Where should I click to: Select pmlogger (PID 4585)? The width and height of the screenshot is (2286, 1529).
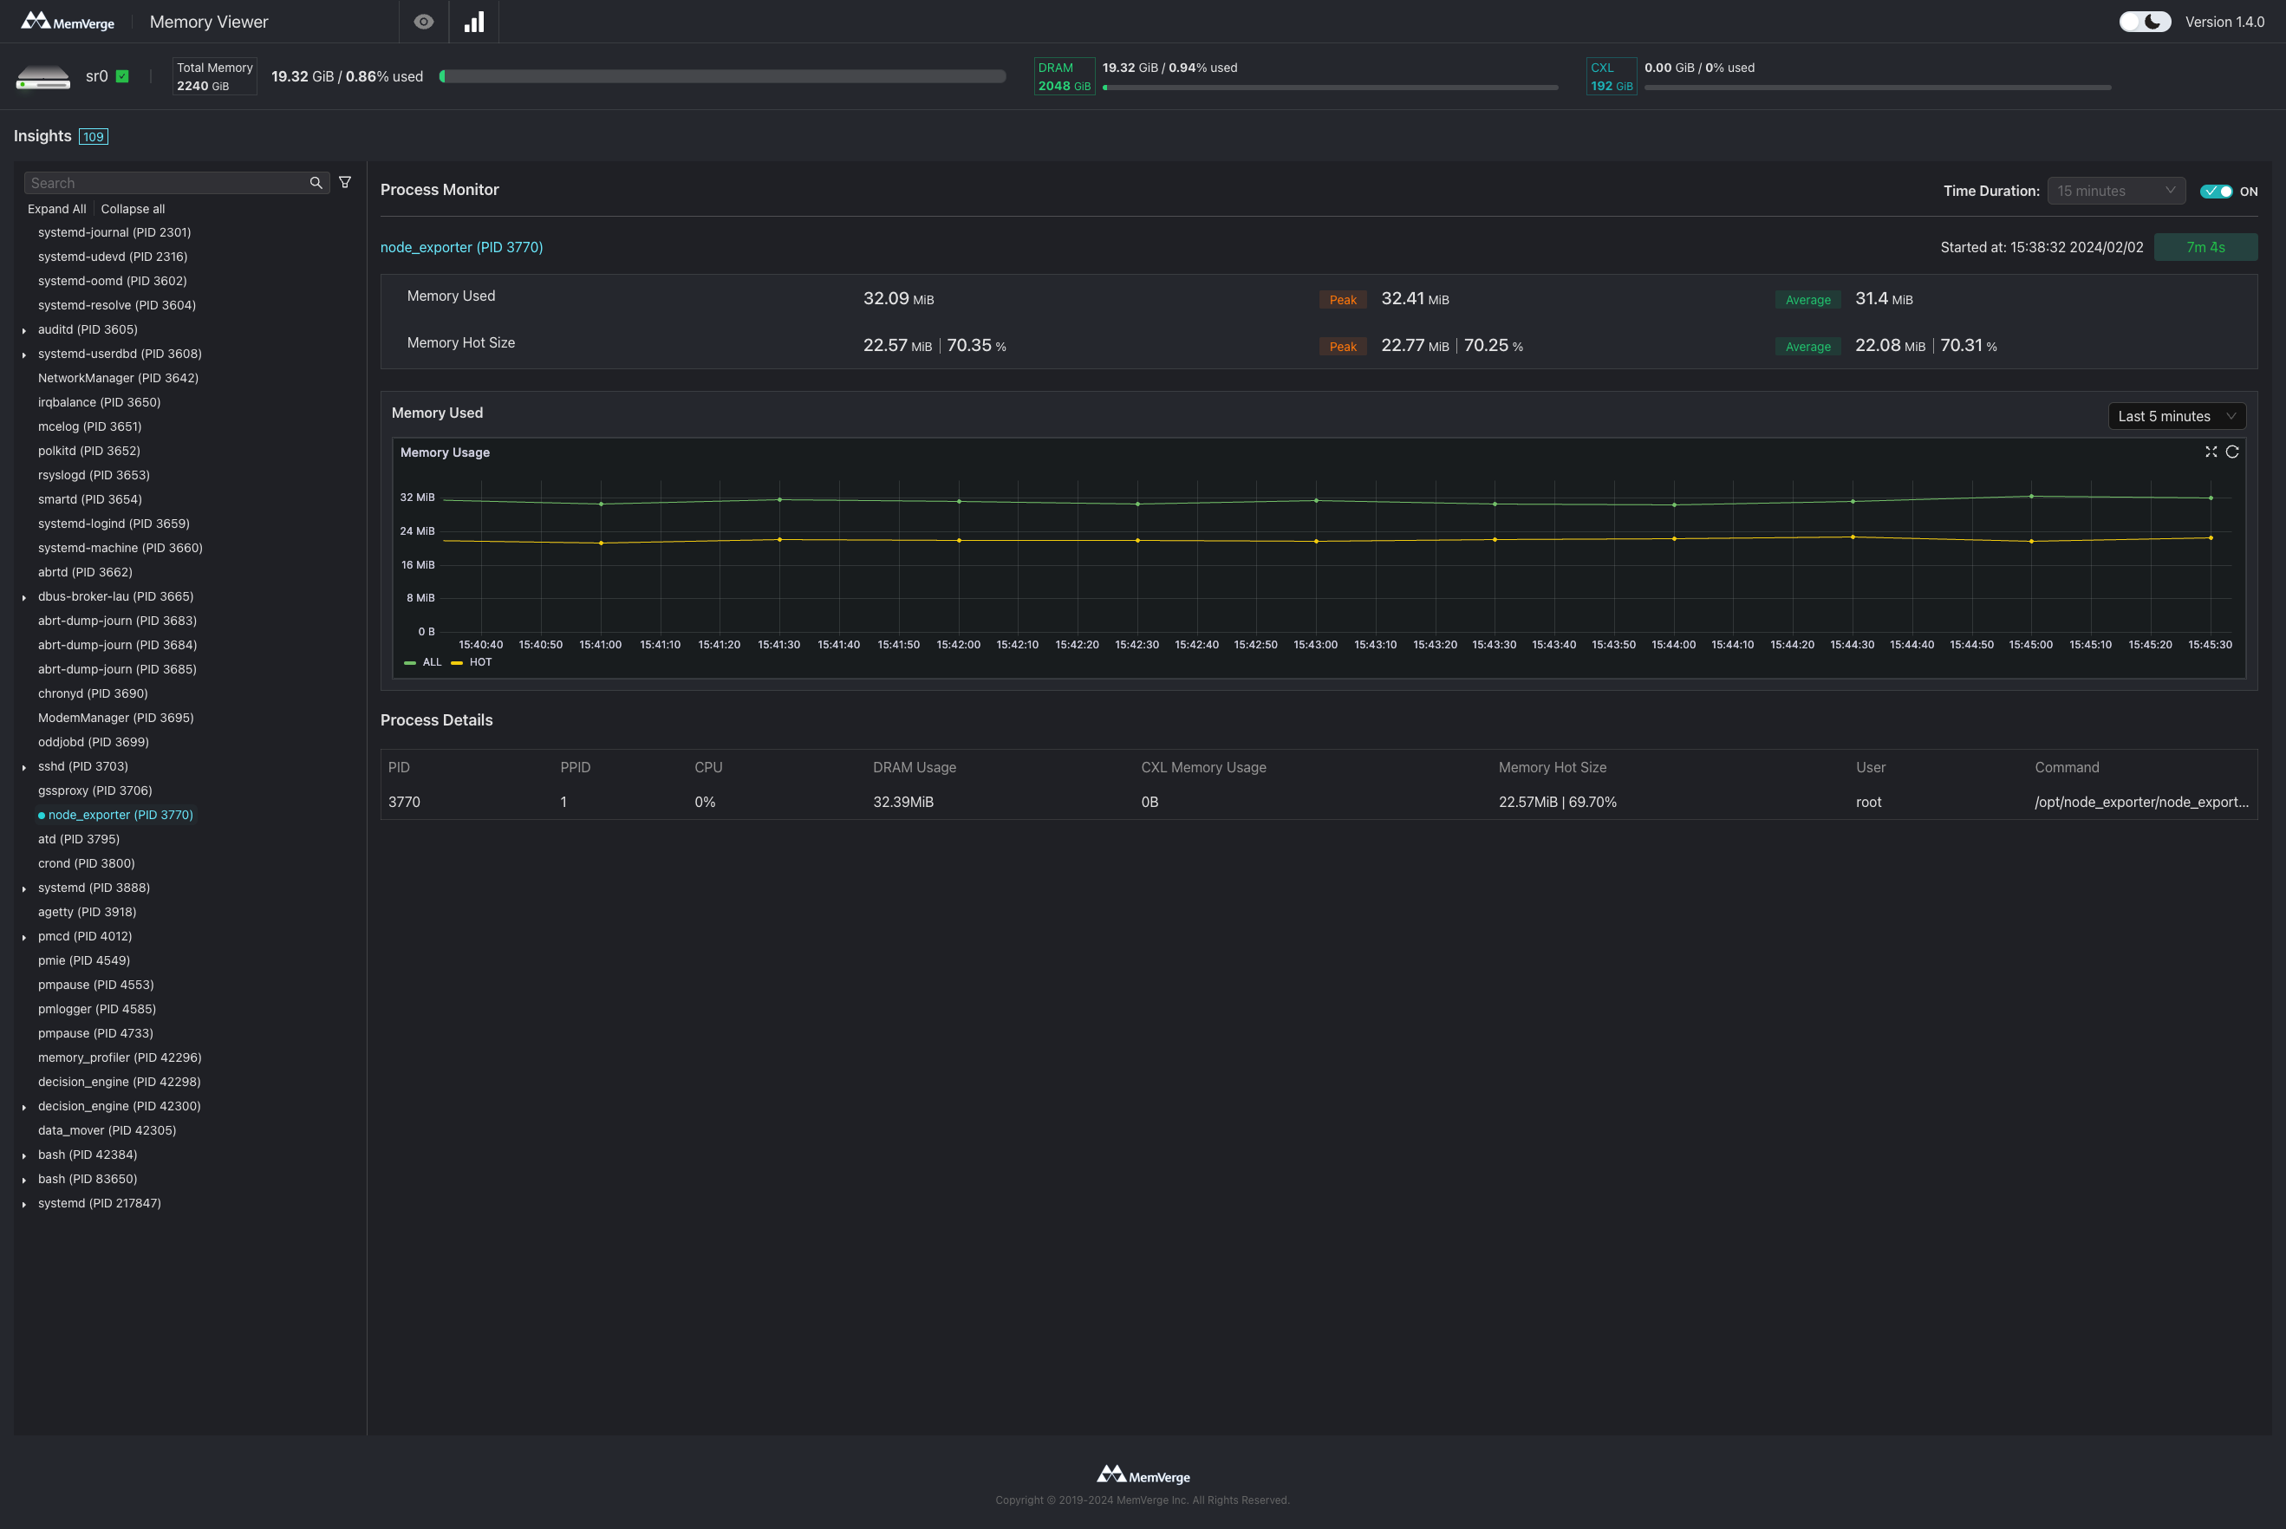[96, 1009]
